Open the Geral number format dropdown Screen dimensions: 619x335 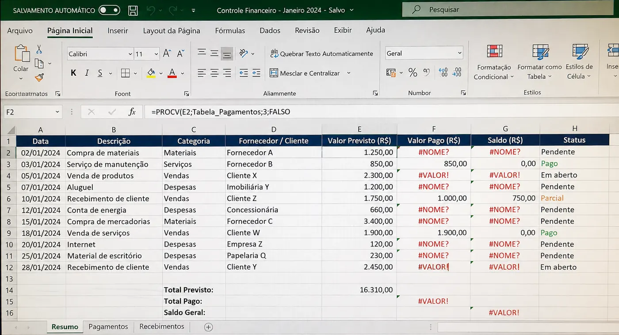coord(459,53)
